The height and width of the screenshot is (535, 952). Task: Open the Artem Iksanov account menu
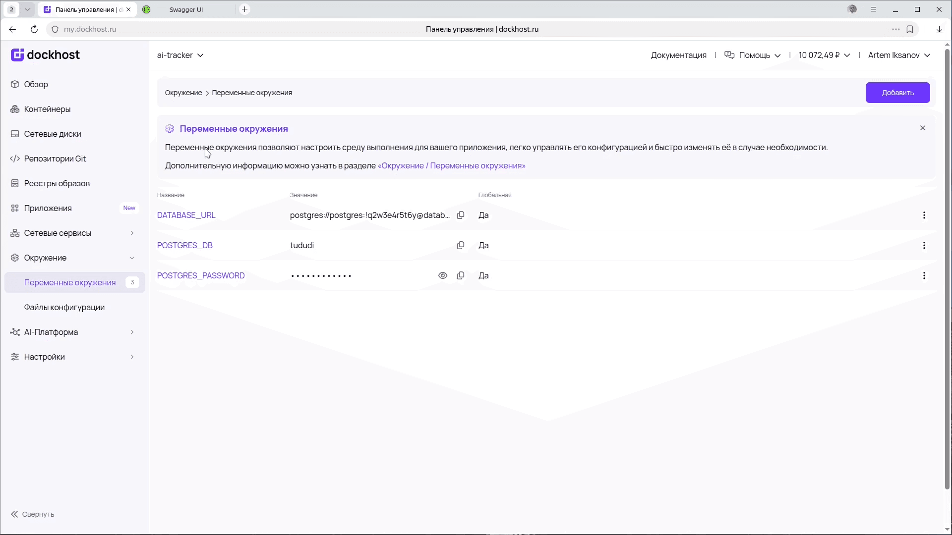[899, 55]
